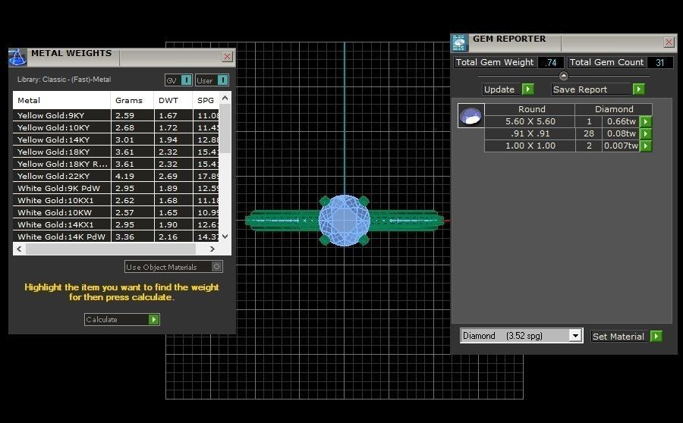This screenshot has height=423, width=683.
Task: Click the 5.60 X 5.60 size cell
Action: [x=530, y=121]
